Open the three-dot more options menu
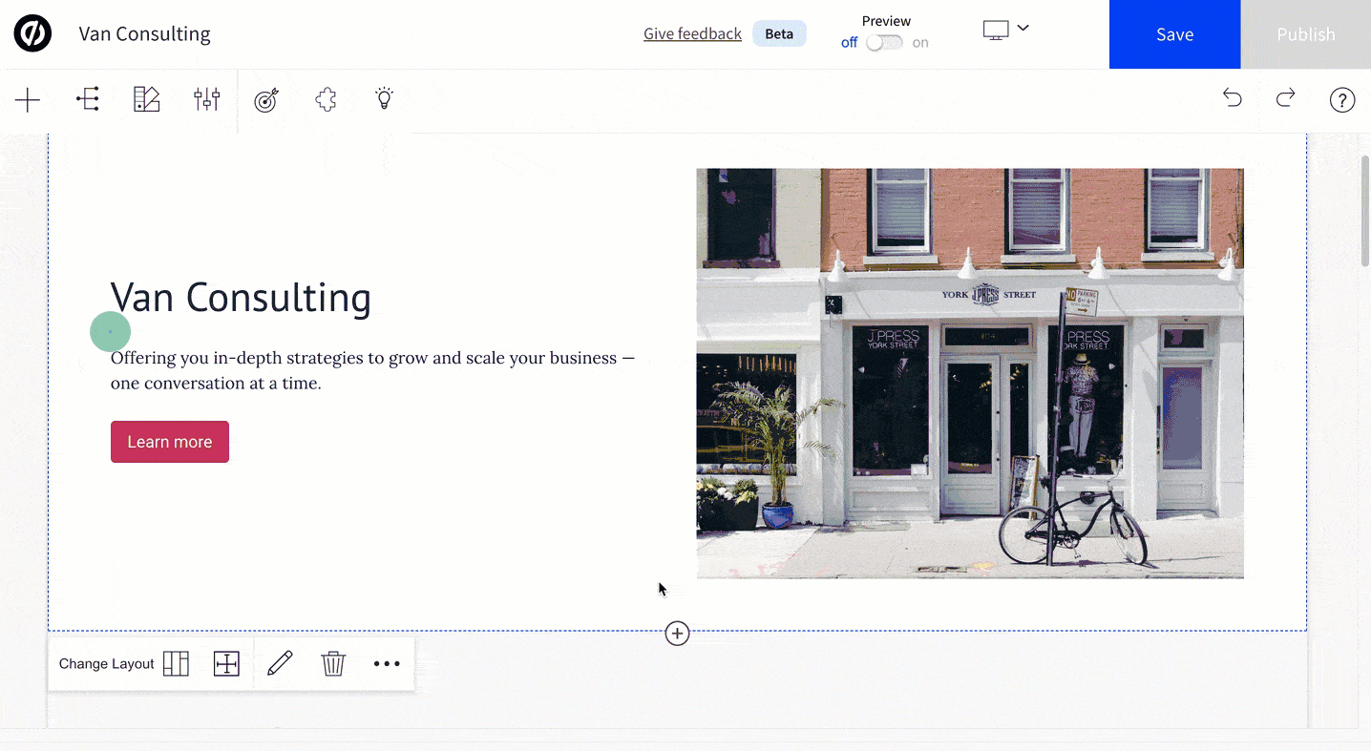 tap(387, 664)
